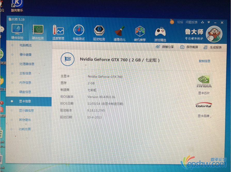The height and width of the screenshot is (172, 231).
Task: Open the title bar dropdown menu arrow
Action: [x=209, y=22]
